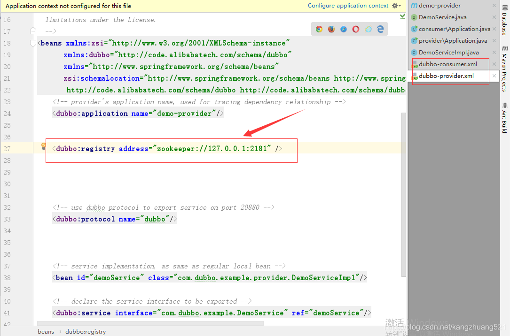Image resolution: width=510 pixels, height=336 pixels.
Task: Close the dubbo-consumer.xml tab
Action: tap(494, 64)
